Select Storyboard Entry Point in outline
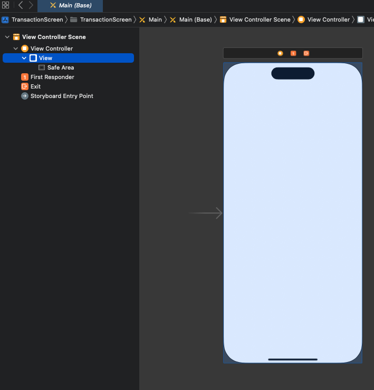374x390 pixels. click(62, 96)
